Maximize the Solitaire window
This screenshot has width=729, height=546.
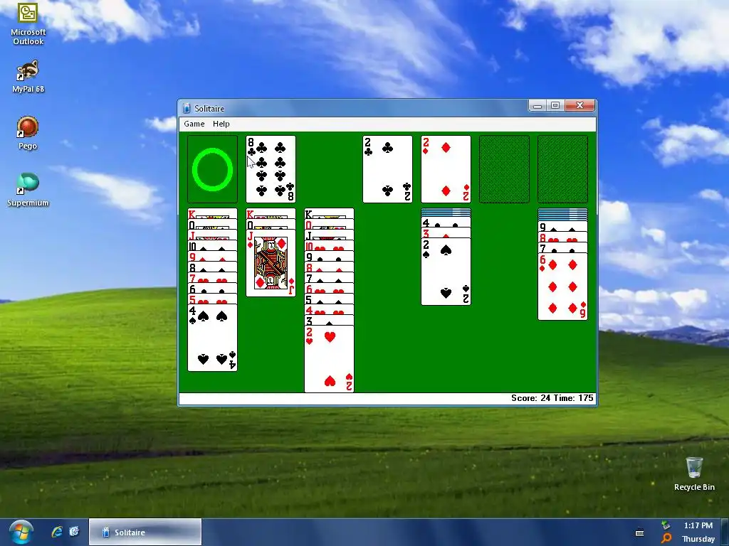555,106
